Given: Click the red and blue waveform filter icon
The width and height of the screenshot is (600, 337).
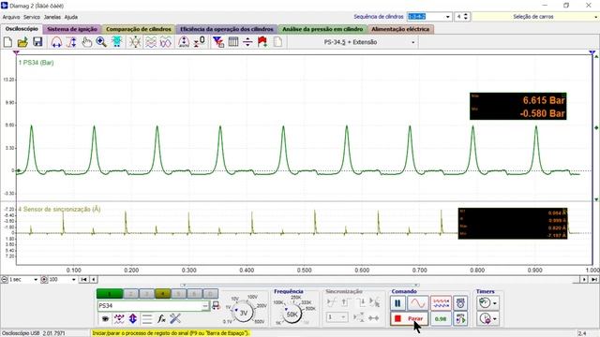Looking at the screenshot, I should (119, 318).
